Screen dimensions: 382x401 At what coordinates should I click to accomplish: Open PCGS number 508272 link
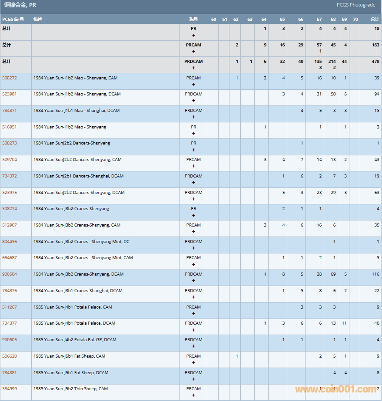coord(10,78)
